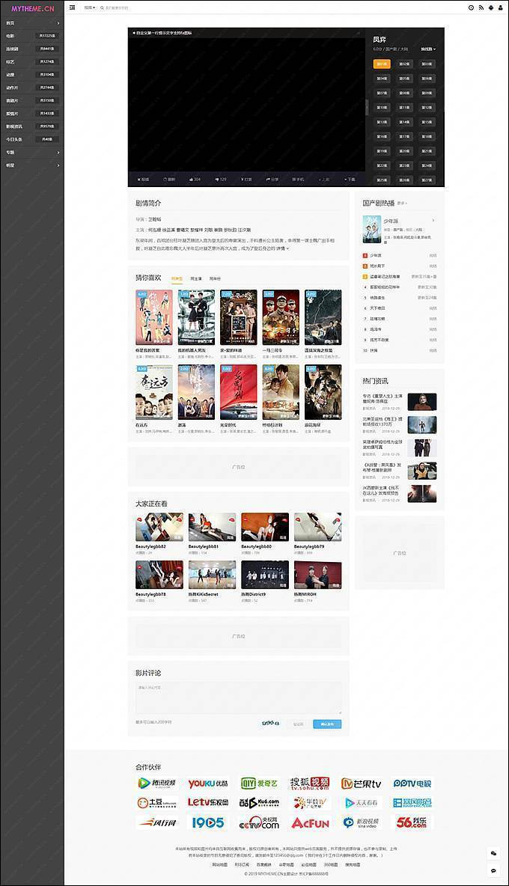Play episode 第01集
This screenshot has width=509, height=886.
382,64
